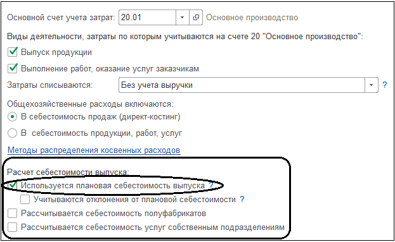
Task: Toggle Используется плановая себестоимость выпуска checkbox
Action: pyautogui.click(x=12, y=186)
